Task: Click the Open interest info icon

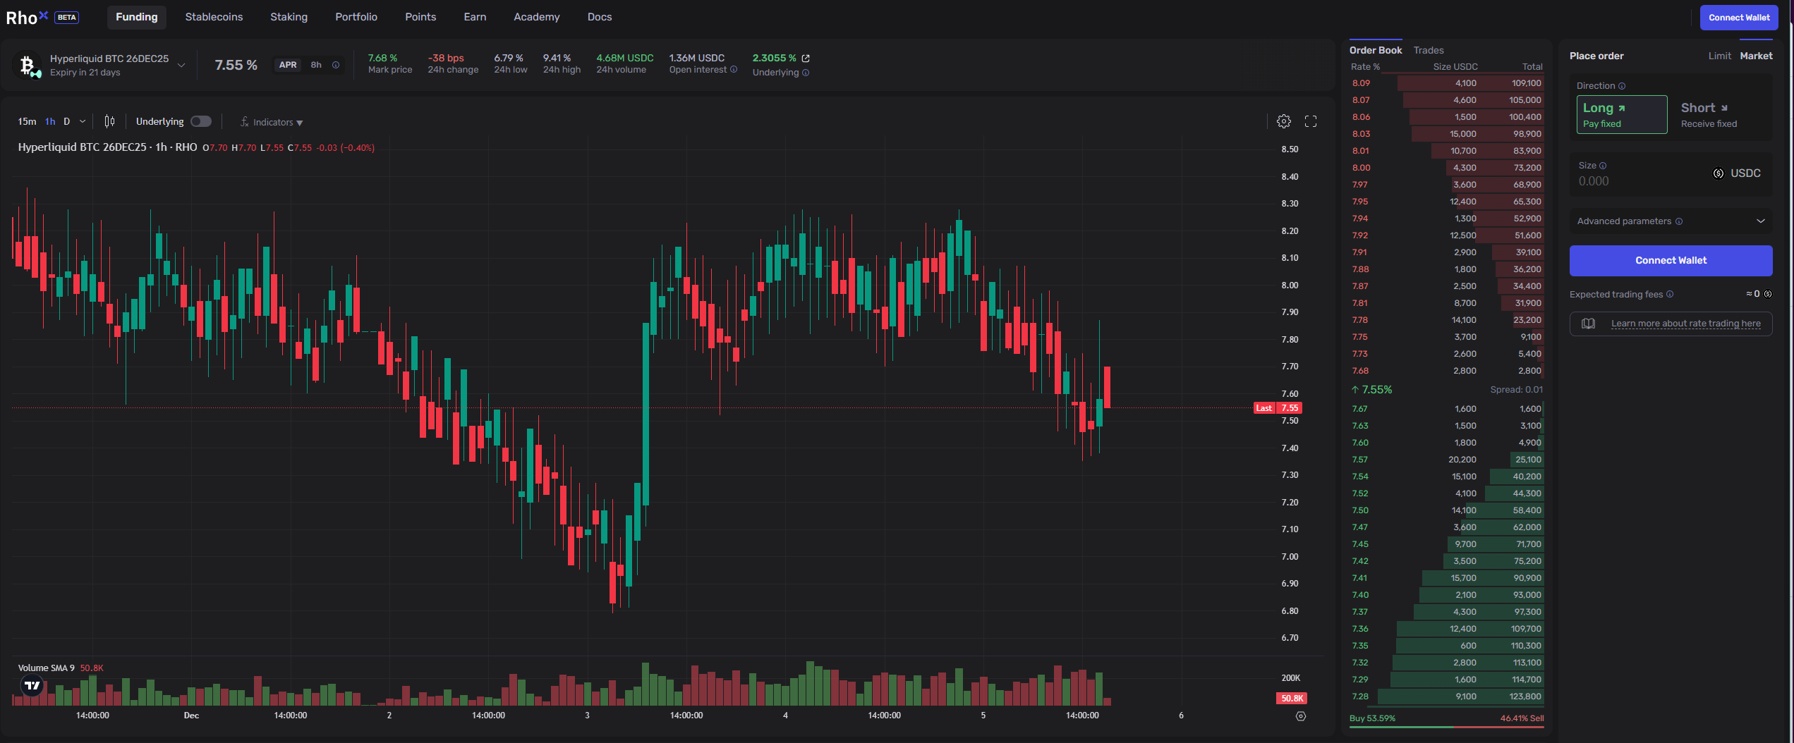Action: click(734, 69)
